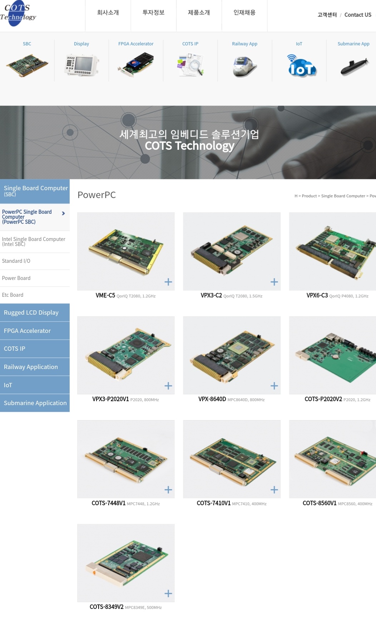This screenshot has height=620, width=376.
Task: Open the COTS-8560V1 board thumbnail
Action: [332, 459]
